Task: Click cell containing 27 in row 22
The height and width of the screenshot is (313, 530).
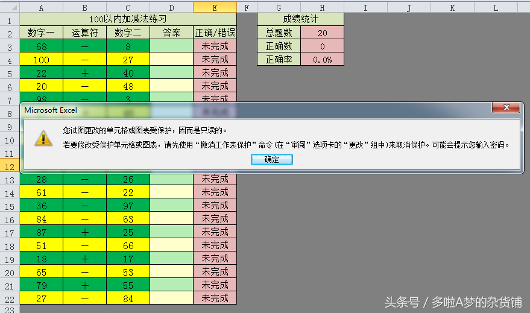Action: click(x=41, y=298)
